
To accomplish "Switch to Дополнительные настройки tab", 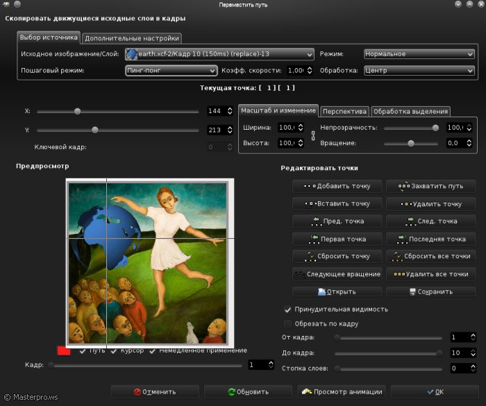I will (132, 38).
